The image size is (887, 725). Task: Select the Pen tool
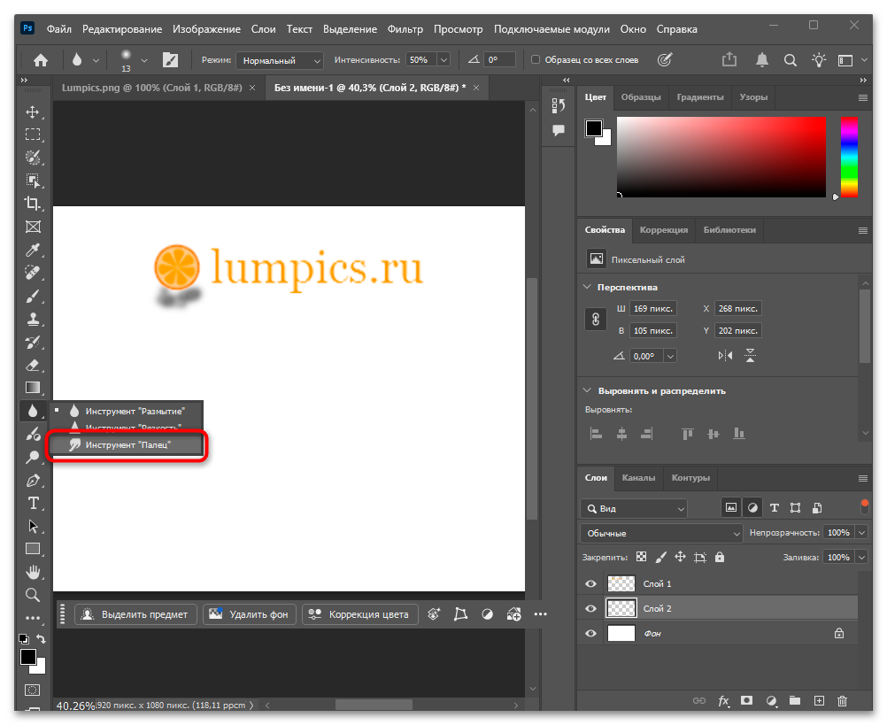pyautogui.click(x=33, y=481)
